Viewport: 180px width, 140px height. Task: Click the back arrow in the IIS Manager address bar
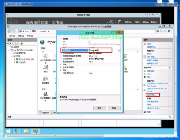[x=9, y=31]
